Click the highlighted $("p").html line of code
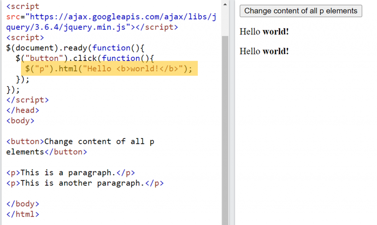This screenshot has height=225, width=377. tap(109, 68)
